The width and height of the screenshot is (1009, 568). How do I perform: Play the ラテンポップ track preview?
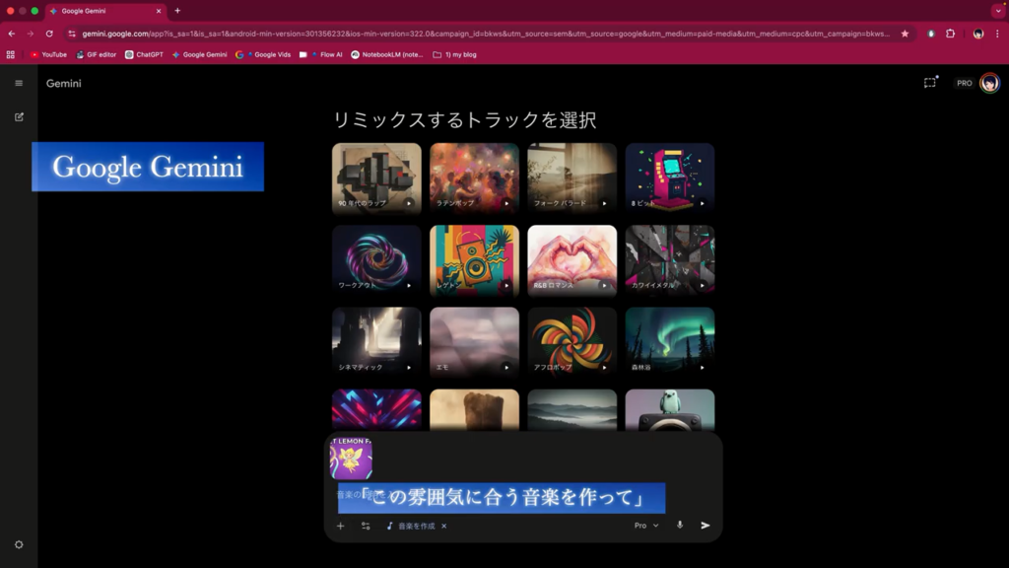(506, 203)
